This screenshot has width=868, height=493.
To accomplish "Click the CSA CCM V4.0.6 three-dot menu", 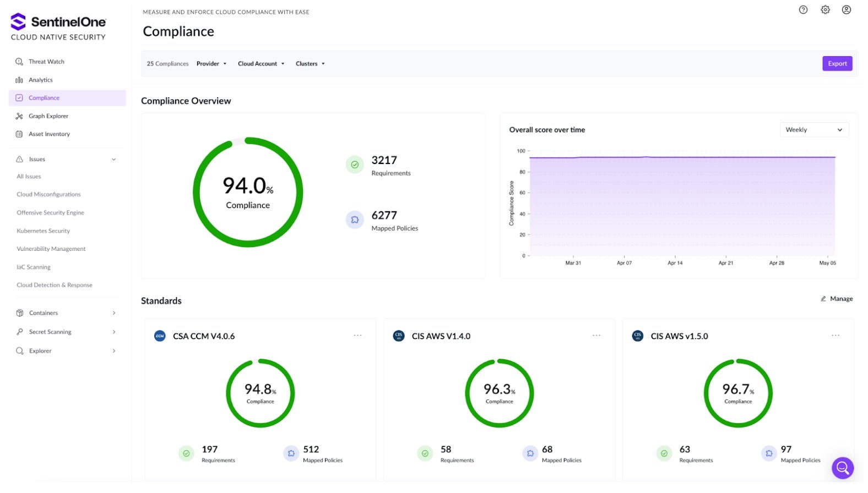I will click(357, 336).
